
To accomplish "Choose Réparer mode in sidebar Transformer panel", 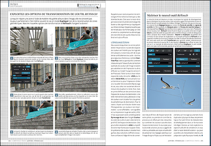I will tap(182, 59).
